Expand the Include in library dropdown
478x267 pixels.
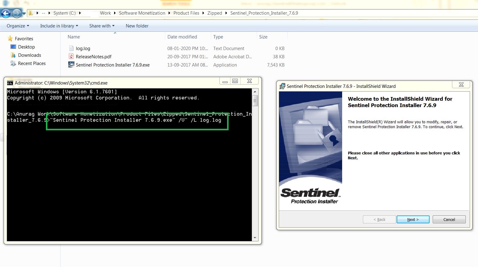coord(59,26)
